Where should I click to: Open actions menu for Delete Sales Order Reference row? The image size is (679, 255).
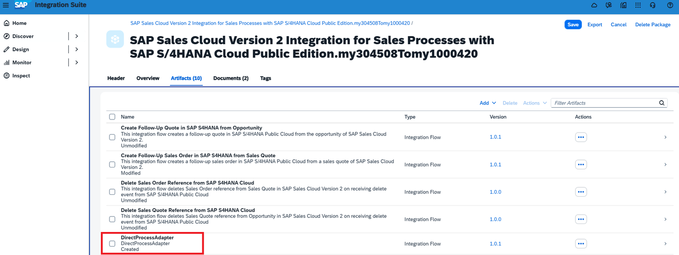(581, 192)
